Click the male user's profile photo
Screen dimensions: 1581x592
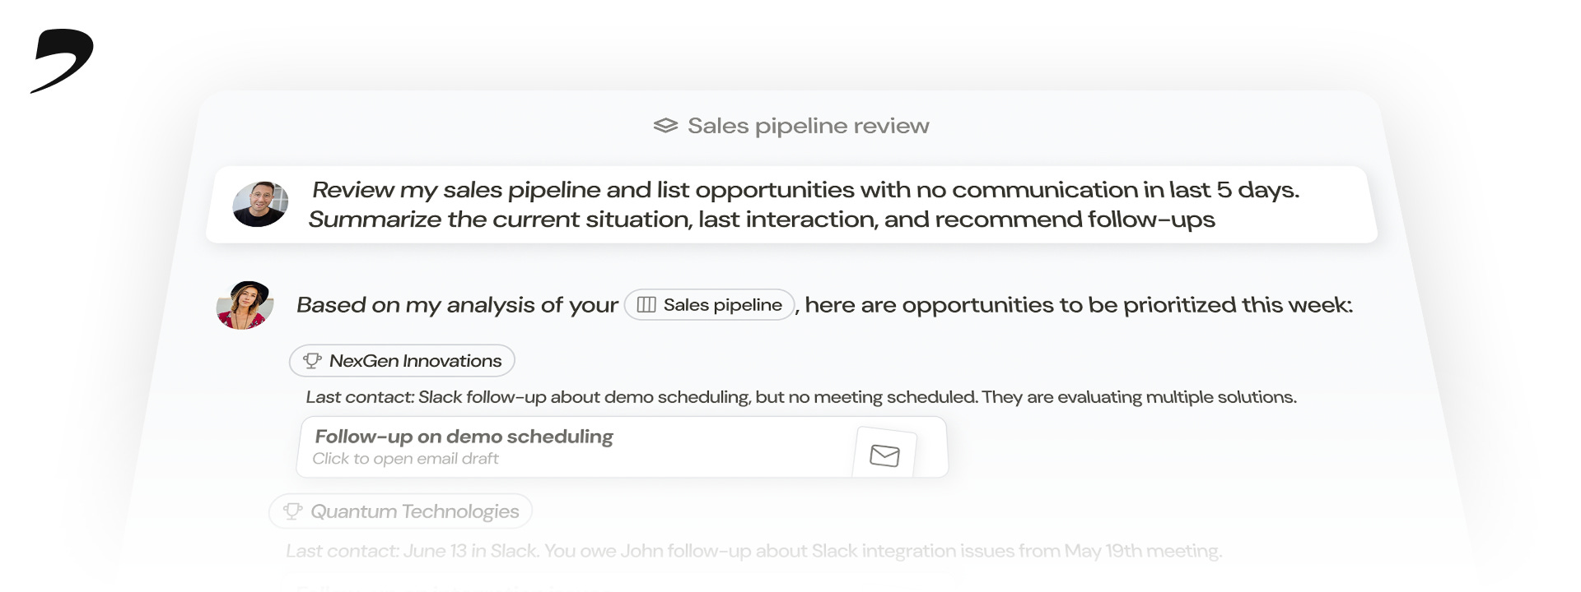click(x=260, y=204)
